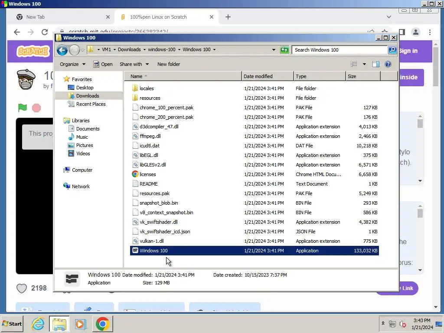The width and height of the screenshot is (444, 333).
Task: Click the heart love icon by 2198
Action: [22, 288]
